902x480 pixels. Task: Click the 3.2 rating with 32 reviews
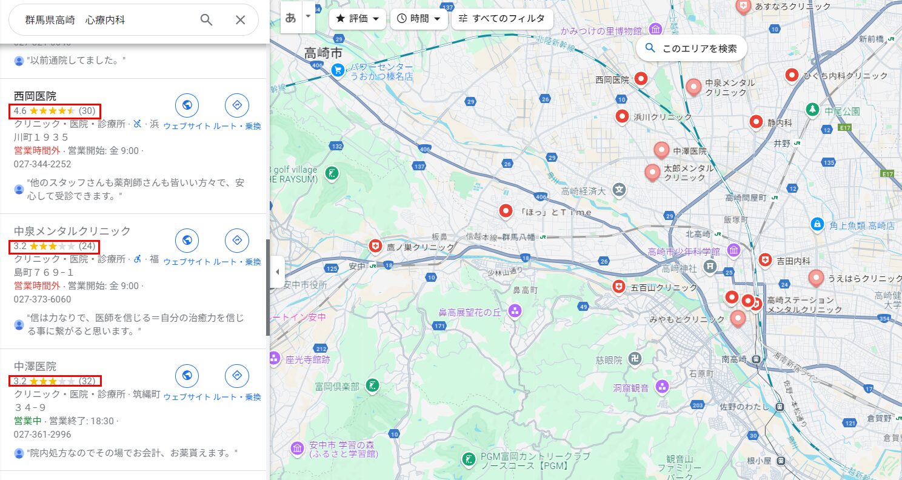[x=55, y=381]
